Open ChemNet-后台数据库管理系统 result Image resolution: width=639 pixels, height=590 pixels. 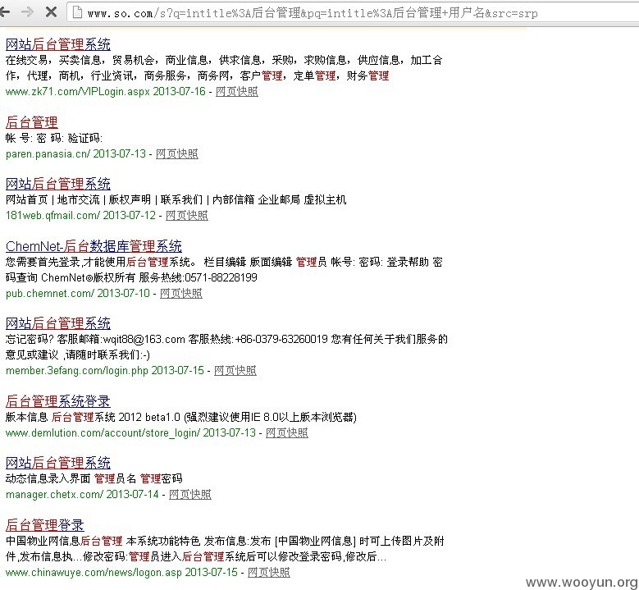94,246
